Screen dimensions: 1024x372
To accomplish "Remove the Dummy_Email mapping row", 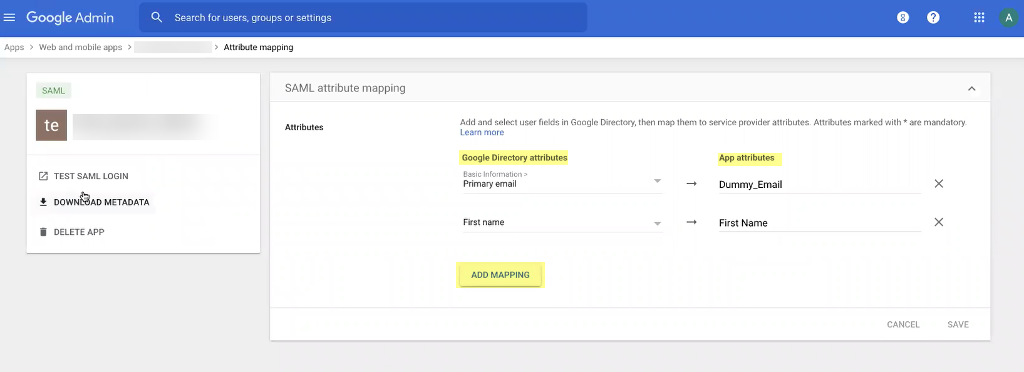I will coord(939,184).
